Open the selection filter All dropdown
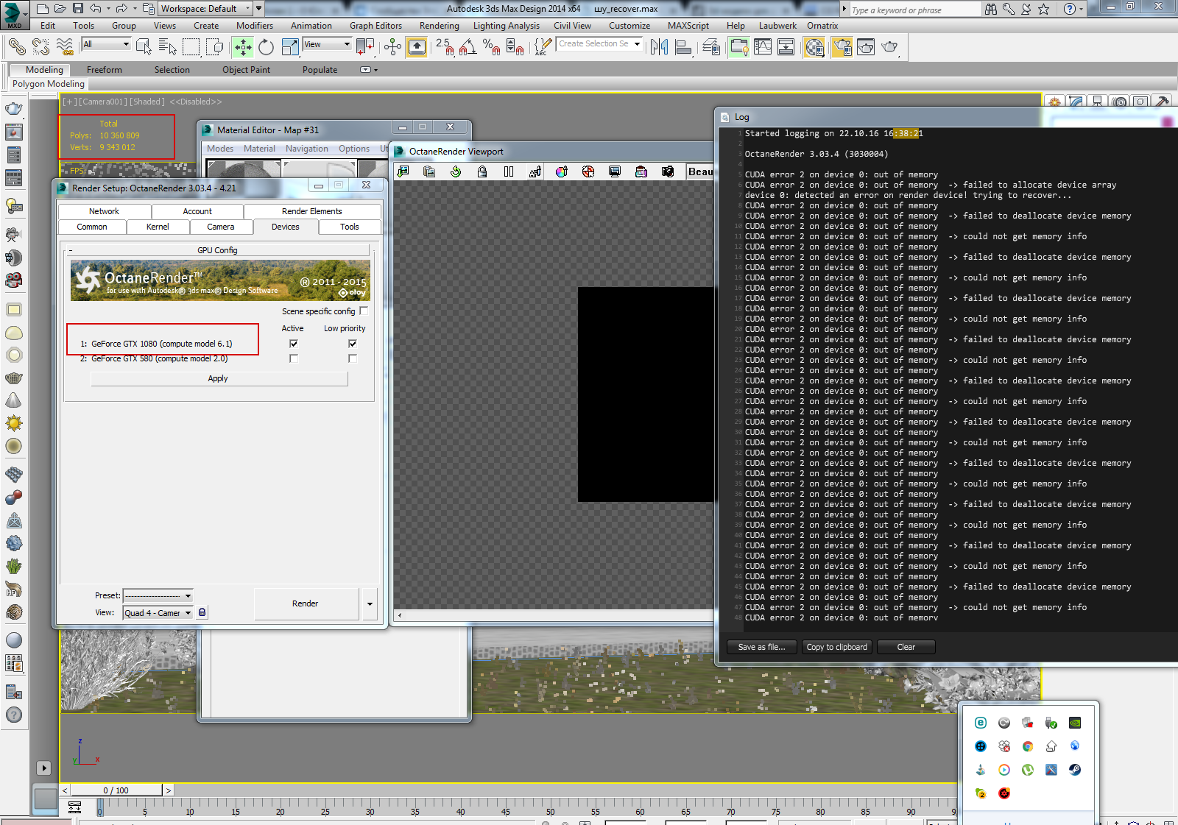 tap(106, 44)
